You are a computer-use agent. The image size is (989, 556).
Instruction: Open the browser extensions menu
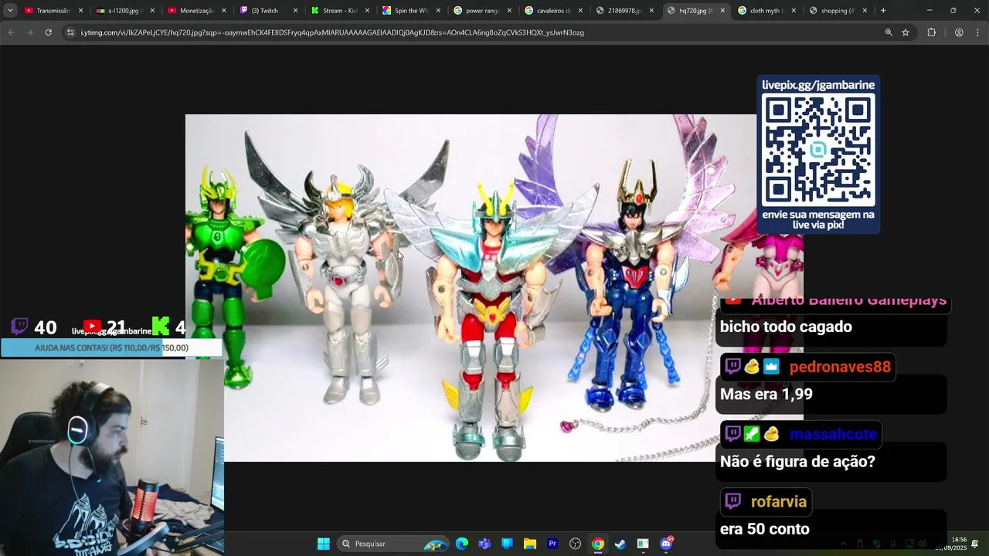tap(931, 32)
